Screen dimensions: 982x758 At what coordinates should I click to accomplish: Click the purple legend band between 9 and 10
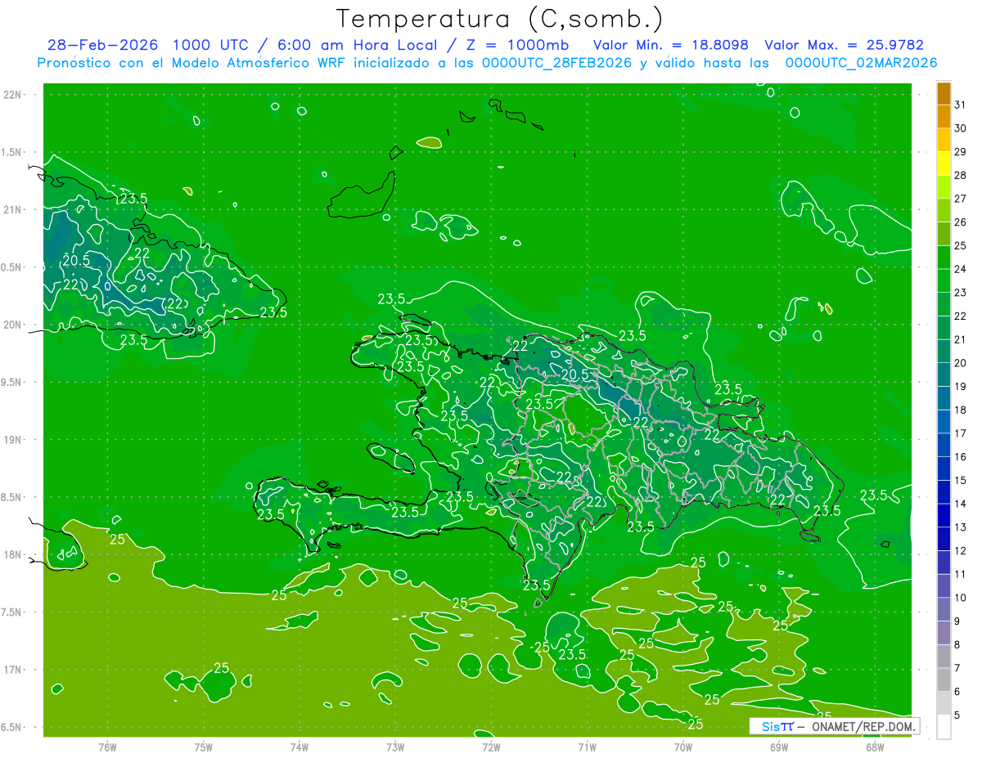tap(944, 609)
